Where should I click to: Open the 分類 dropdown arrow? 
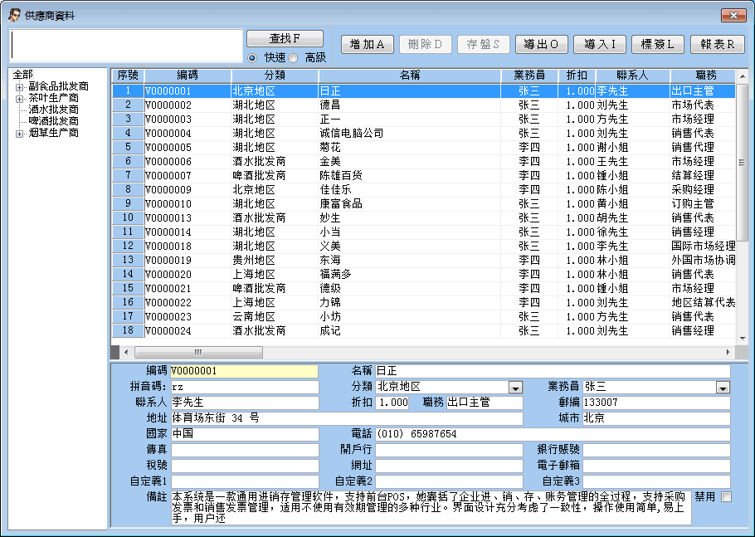(515, 388)
